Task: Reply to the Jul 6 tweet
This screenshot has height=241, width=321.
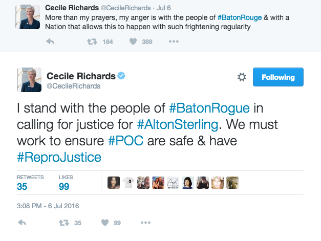Action: click(50, 41)
